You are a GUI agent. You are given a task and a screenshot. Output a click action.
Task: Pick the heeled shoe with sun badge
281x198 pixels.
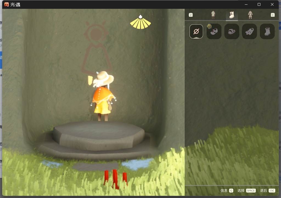pyautogui.click(x=214, y=31)
